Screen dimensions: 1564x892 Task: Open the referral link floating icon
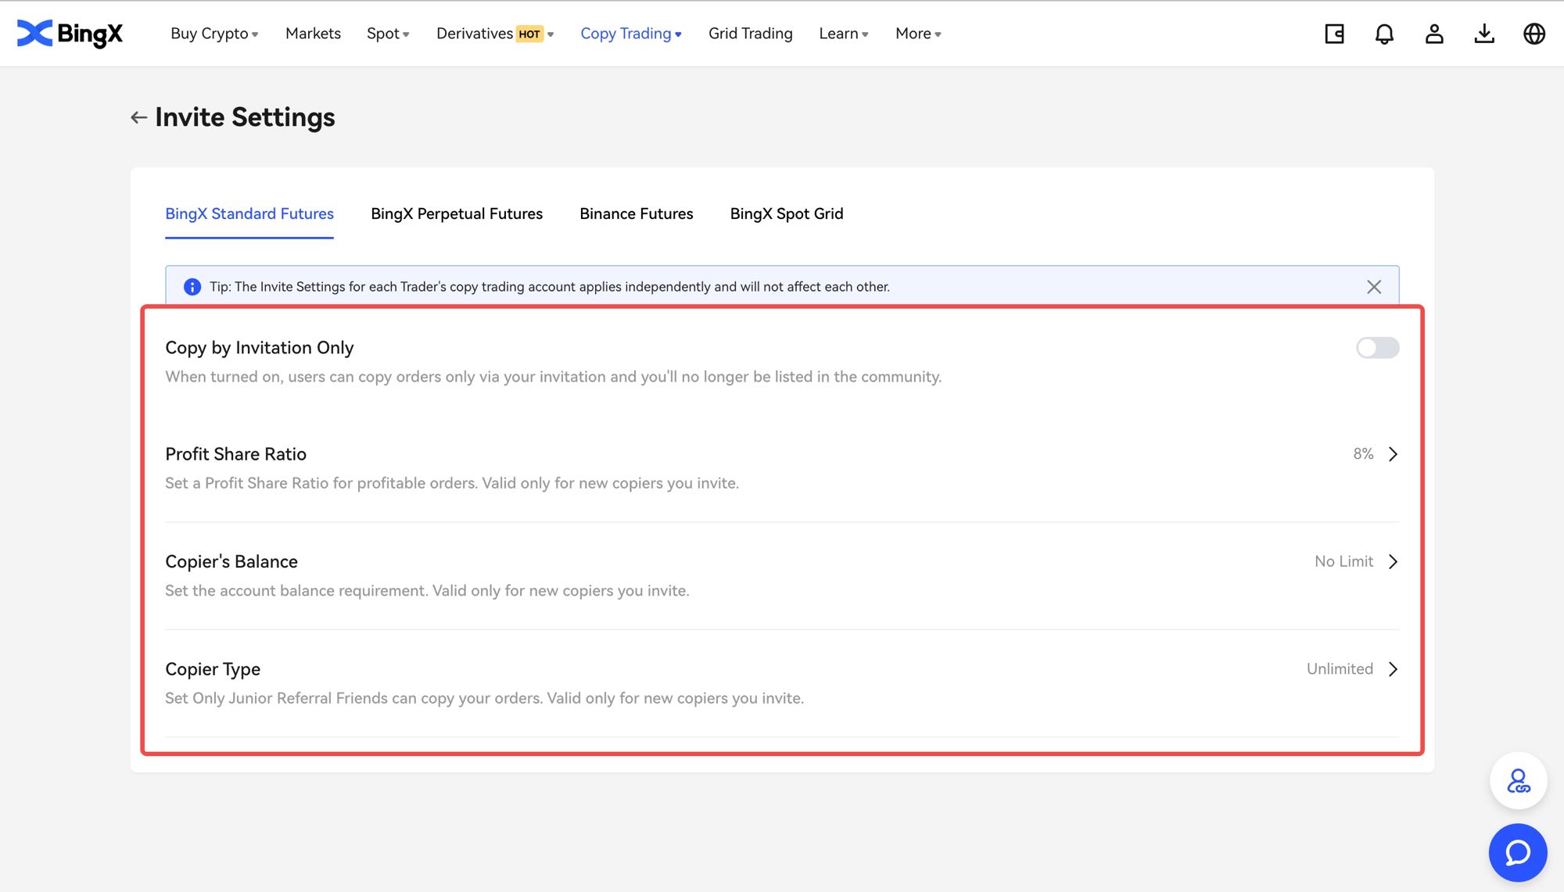point(1518,781)
